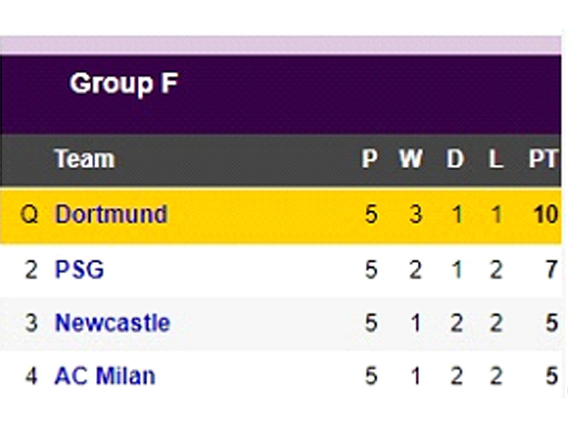Image resolution: width=568 pixels, height=426 pixels.
Task: Click the W column header
Action: 411,159
